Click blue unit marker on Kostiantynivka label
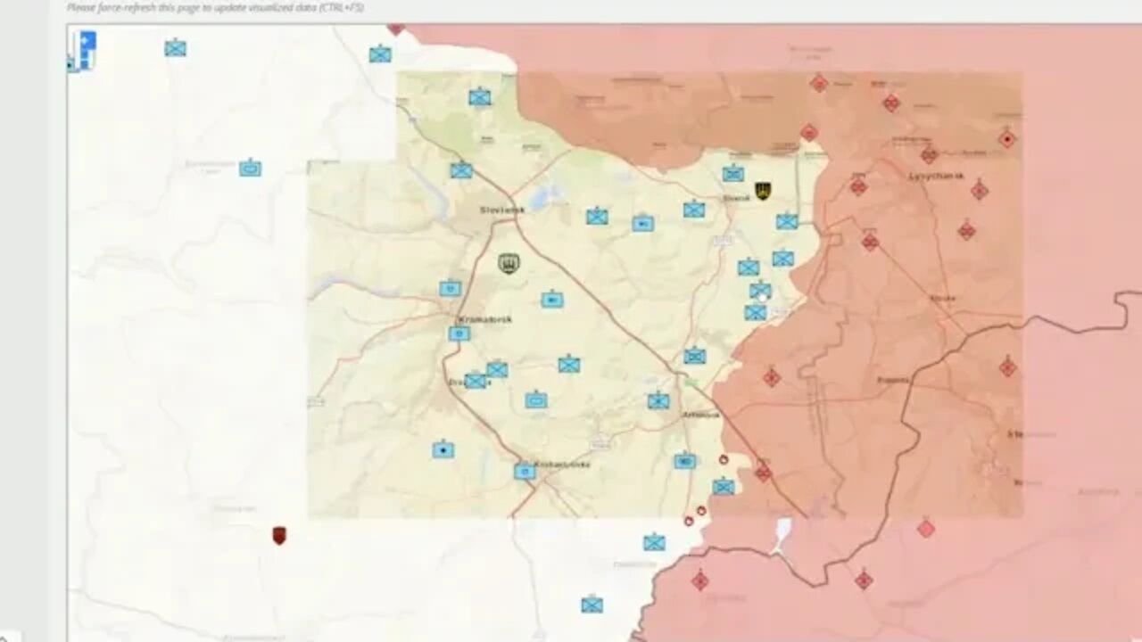This screenshot has width=1142, height=642. (x=525, y=471)
